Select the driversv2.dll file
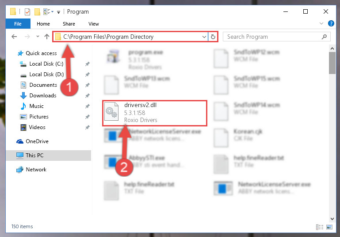This screenshot has height=237, width=340. coord(155,113)
